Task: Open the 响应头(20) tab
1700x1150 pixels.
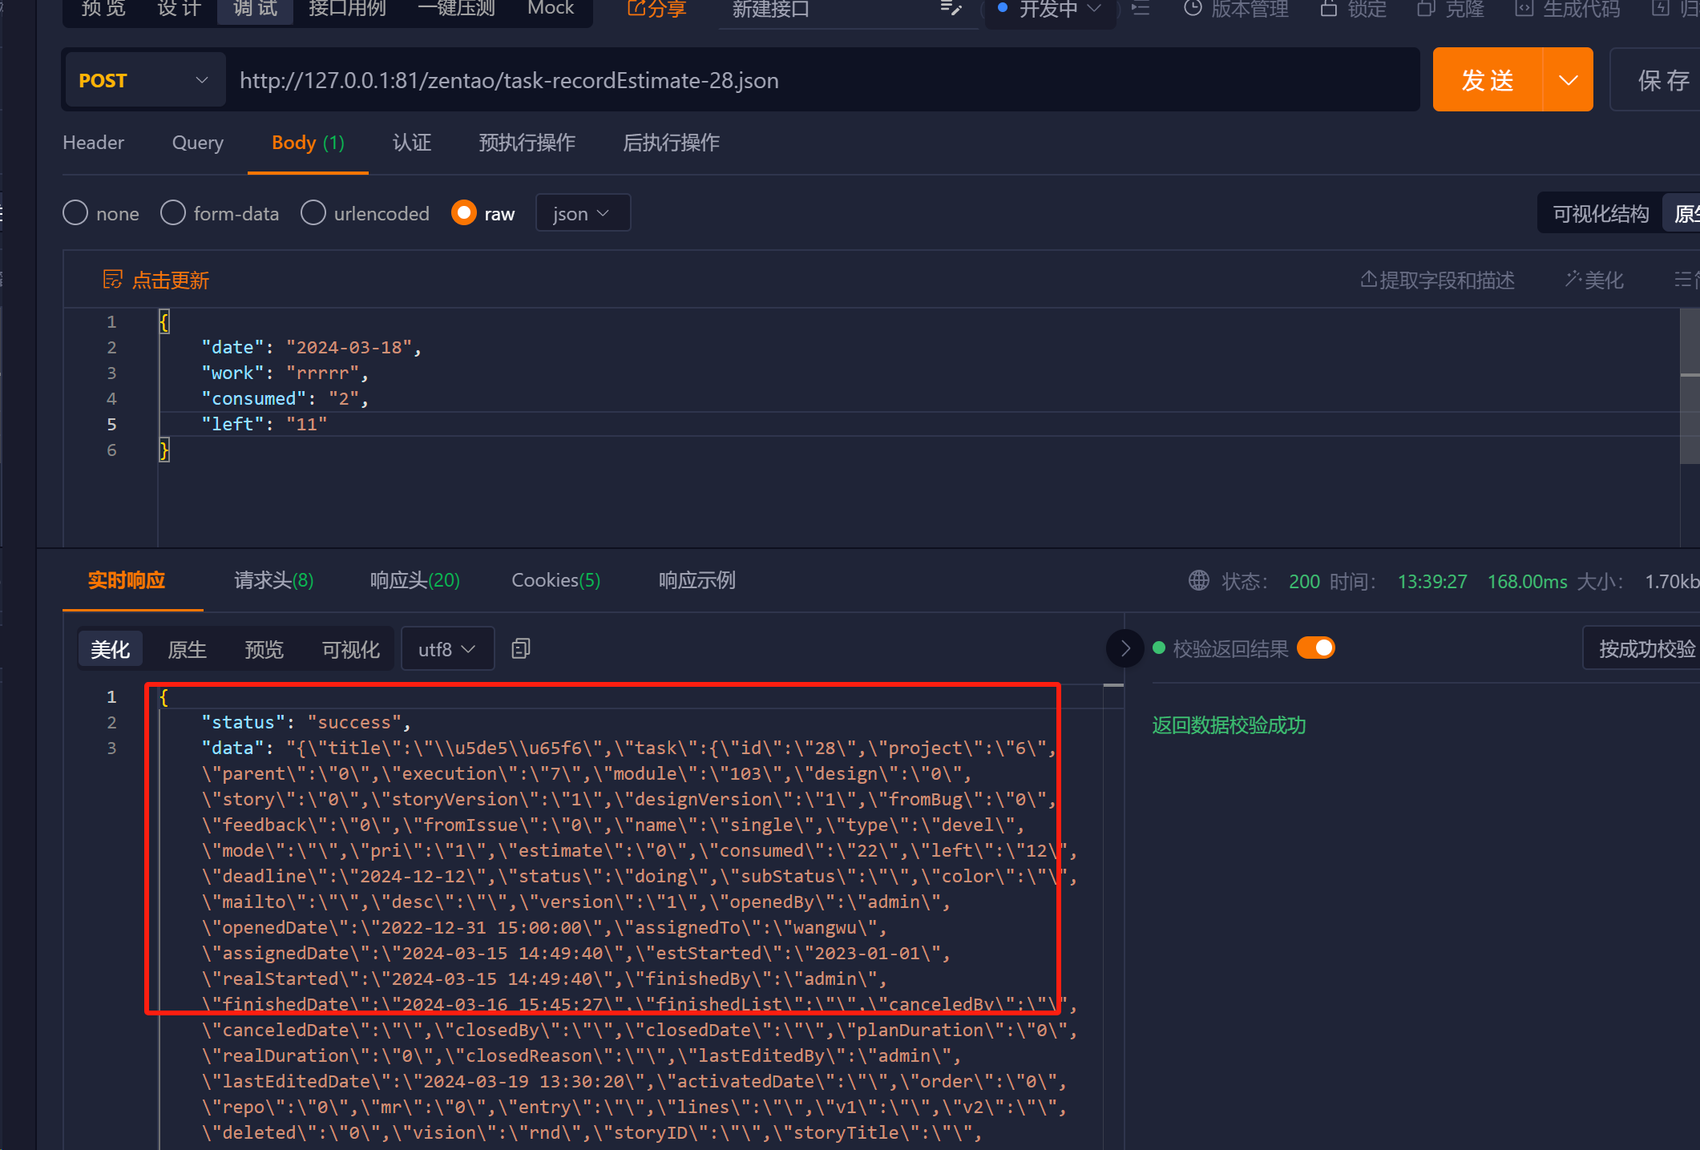Action: click(x=414, y=580)
